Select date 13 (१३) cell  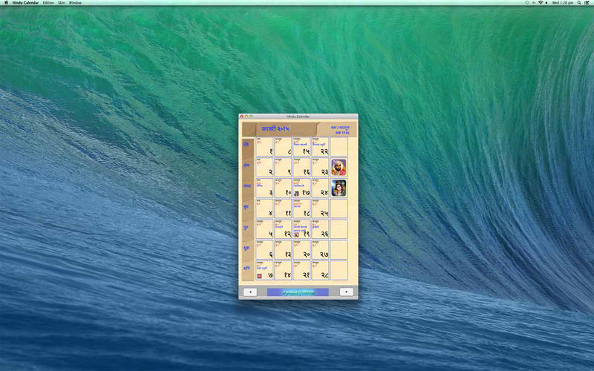(x=283, y=250)
